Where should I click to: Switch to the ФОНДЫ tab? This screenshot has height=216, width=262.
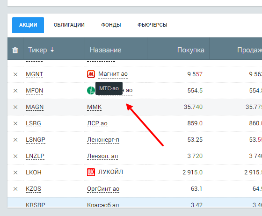[111, 25]
